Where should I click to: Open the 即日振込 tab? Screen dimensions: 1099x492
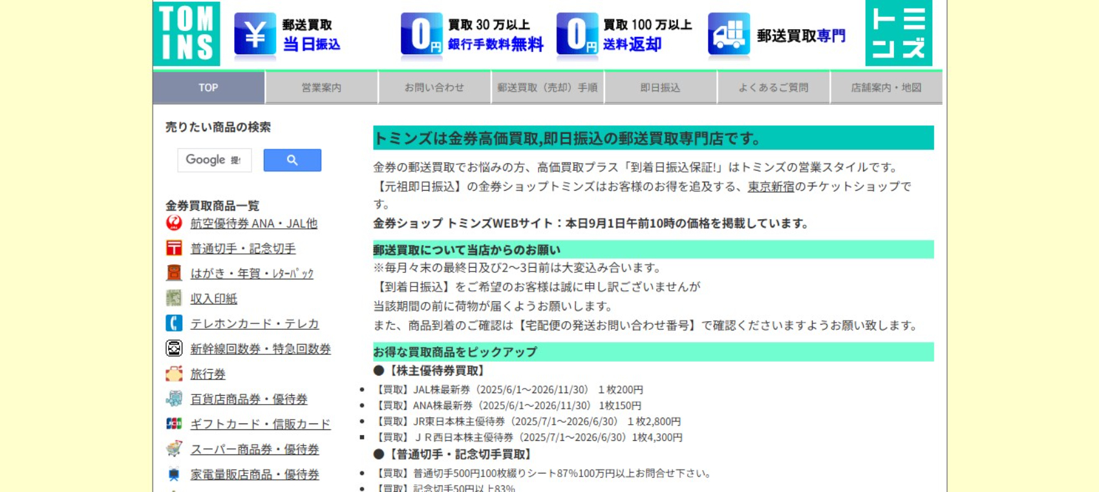pos(661,87)
